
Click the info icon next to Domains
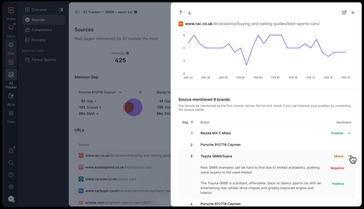127,53
